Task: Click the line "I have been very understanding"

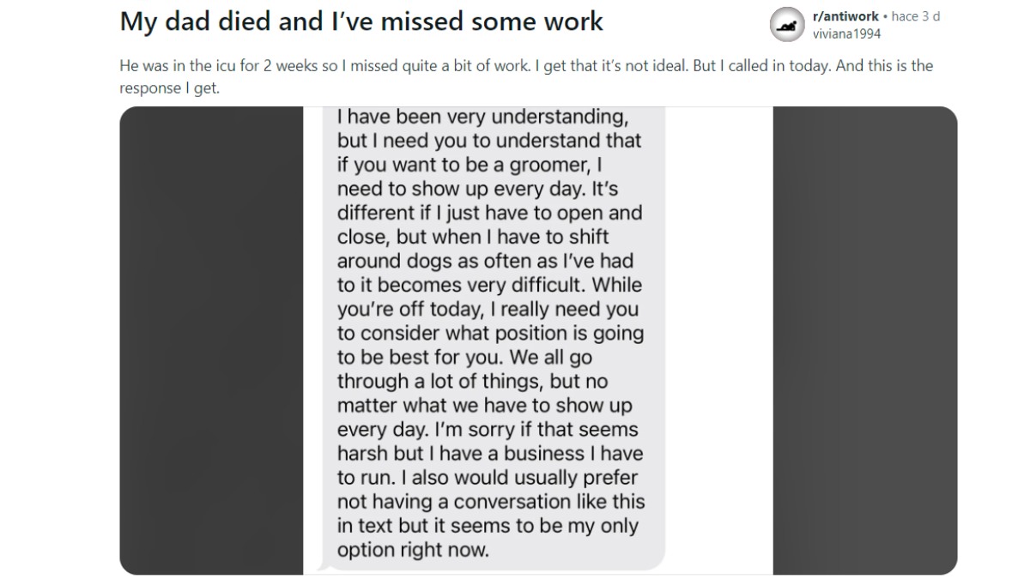Action: pyautogui.click(x=482, y=117)
